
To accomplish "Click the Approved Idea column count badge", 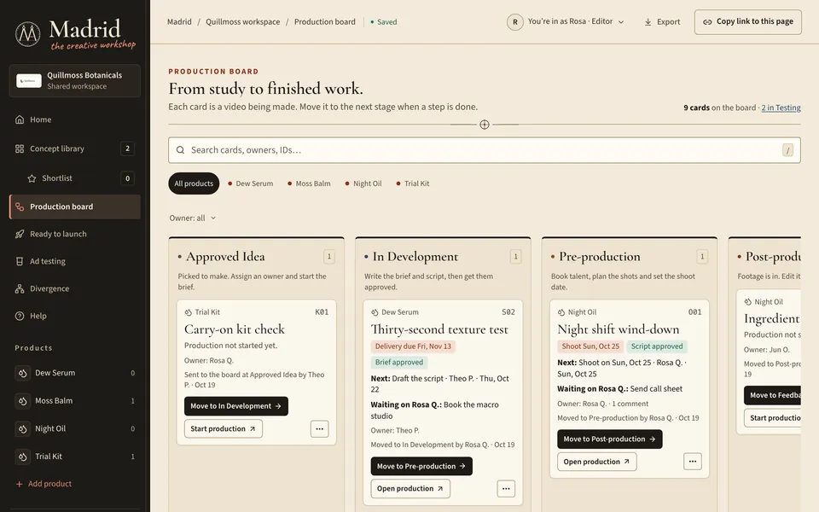I will [x=329, y=257].
